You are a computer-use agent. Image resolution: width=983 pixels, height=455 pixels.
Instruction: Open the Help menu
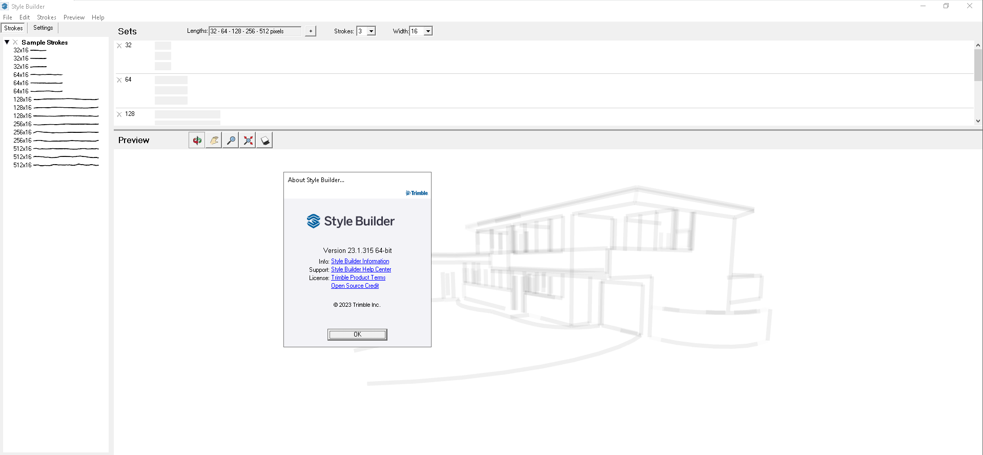(x=98, y=17)
